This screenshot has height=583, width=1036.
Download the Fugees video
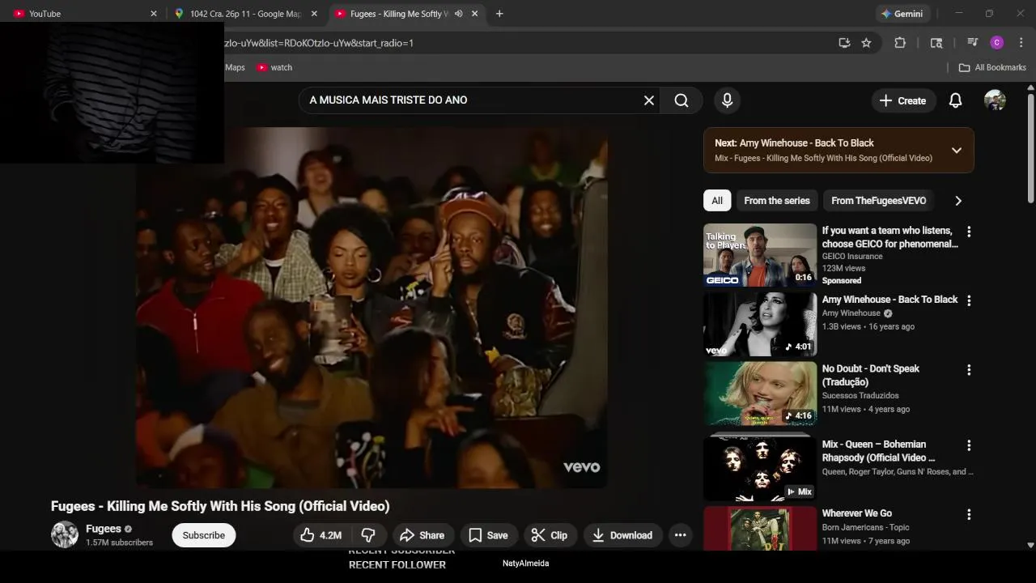point(622,535)
